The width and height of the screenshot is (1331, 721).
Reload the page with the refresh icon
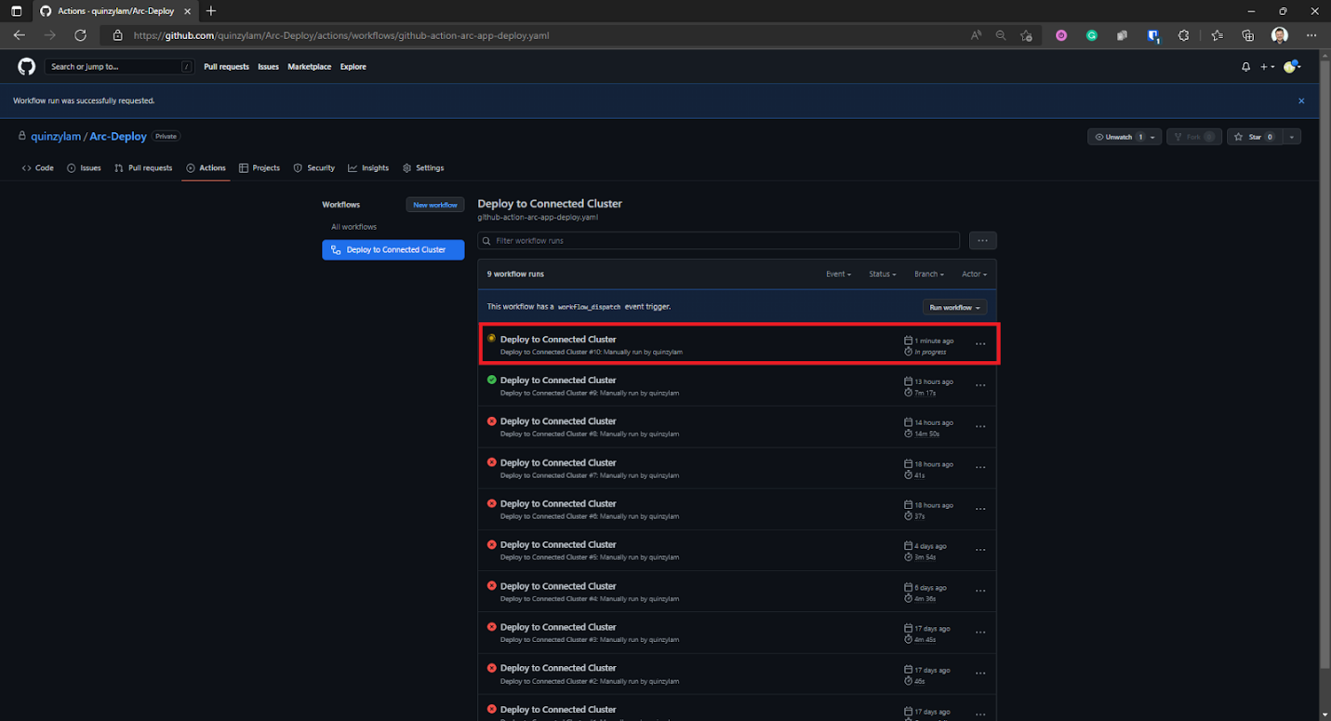[x=81, y=35]
